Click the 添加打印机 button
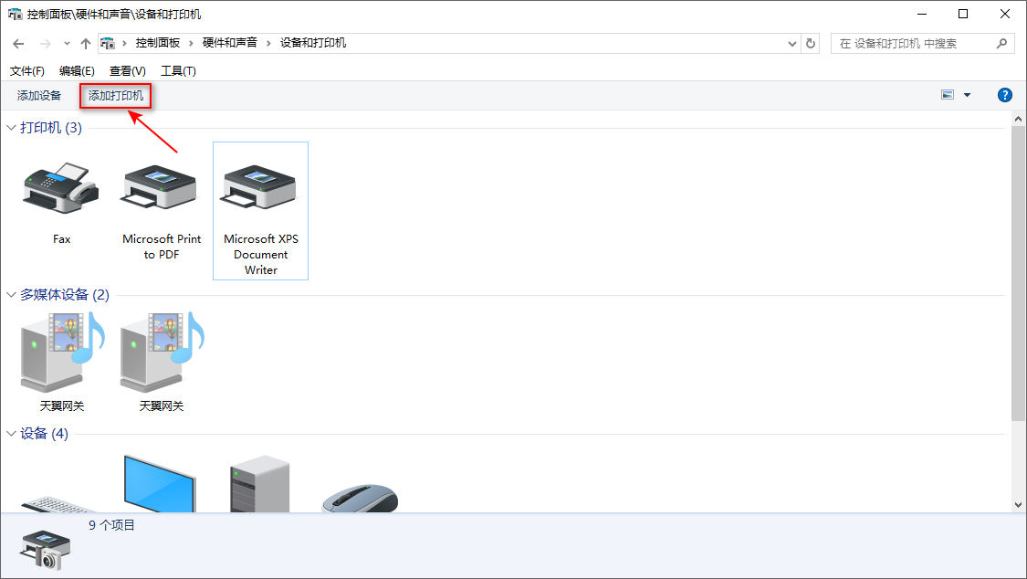 [x=116, y=96]
